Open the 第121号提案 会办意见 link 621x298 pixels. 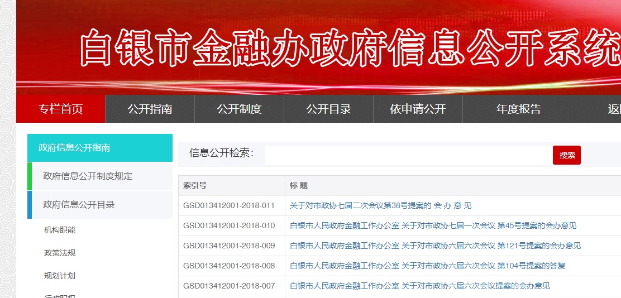tap(435, 246)
